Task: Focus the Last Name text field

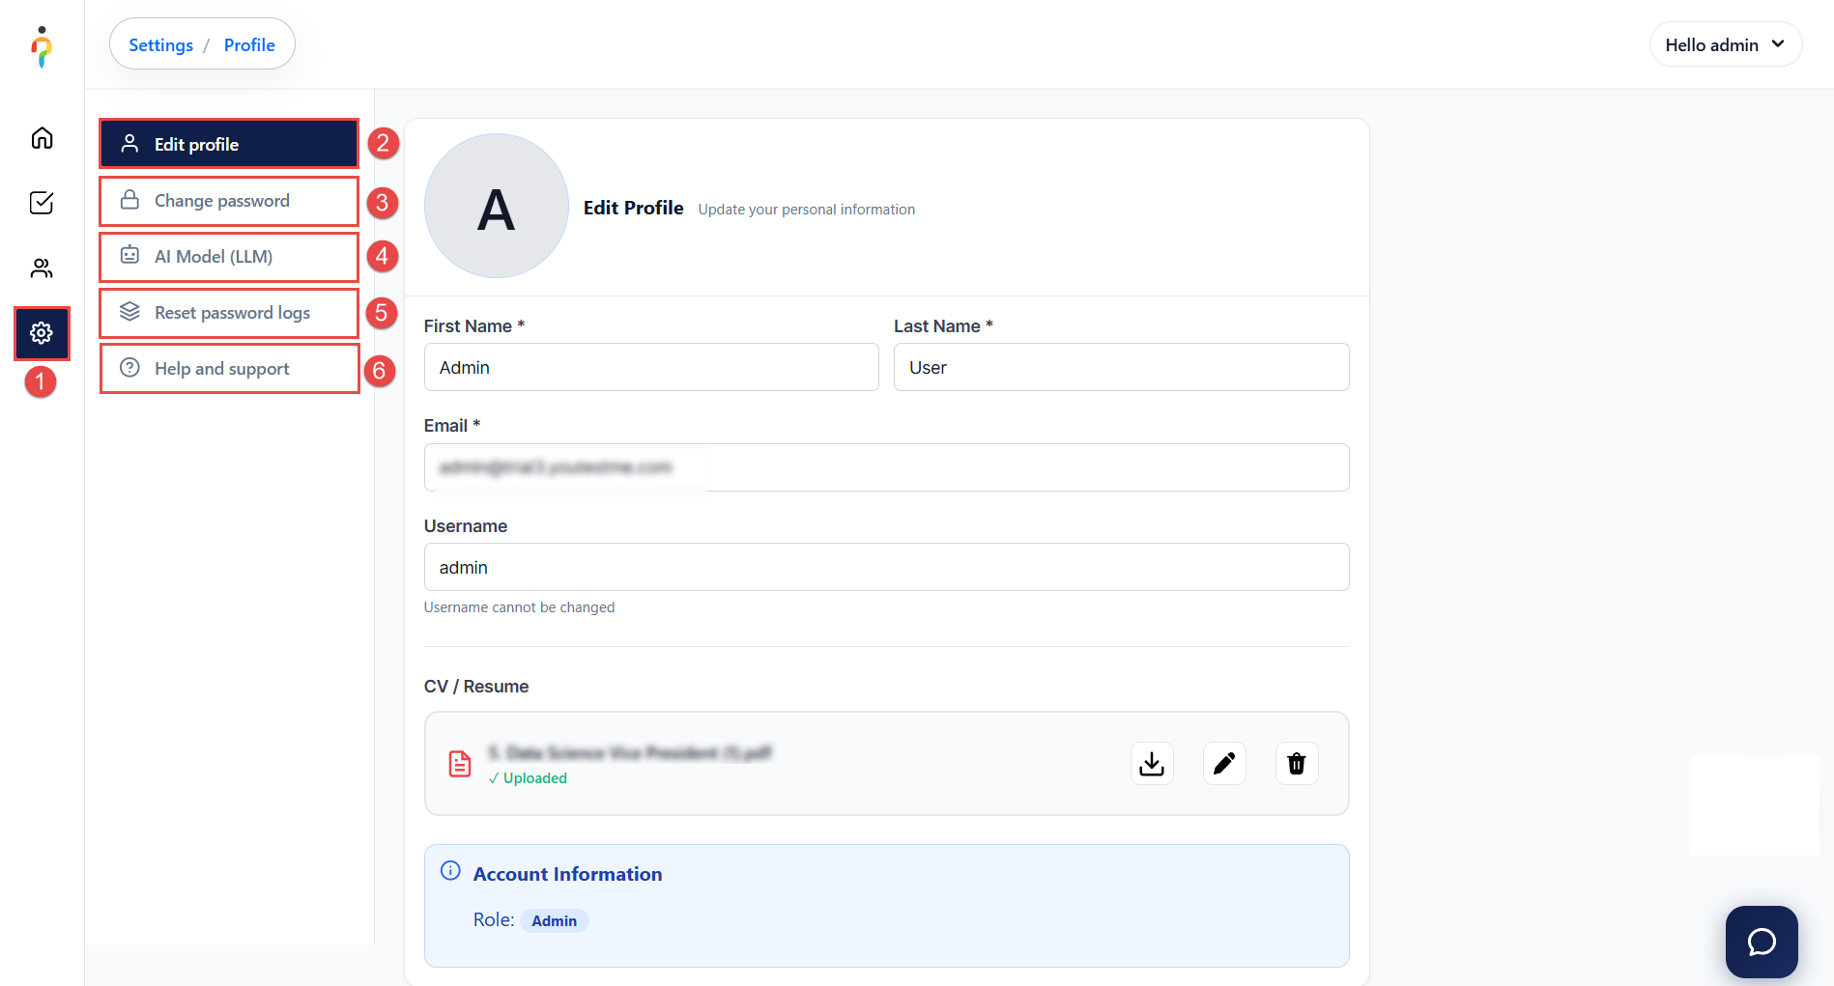Action: (1121, 368)
